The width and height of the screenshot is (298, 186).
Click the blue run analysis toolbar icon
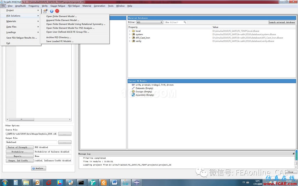(x=52, y=11)
